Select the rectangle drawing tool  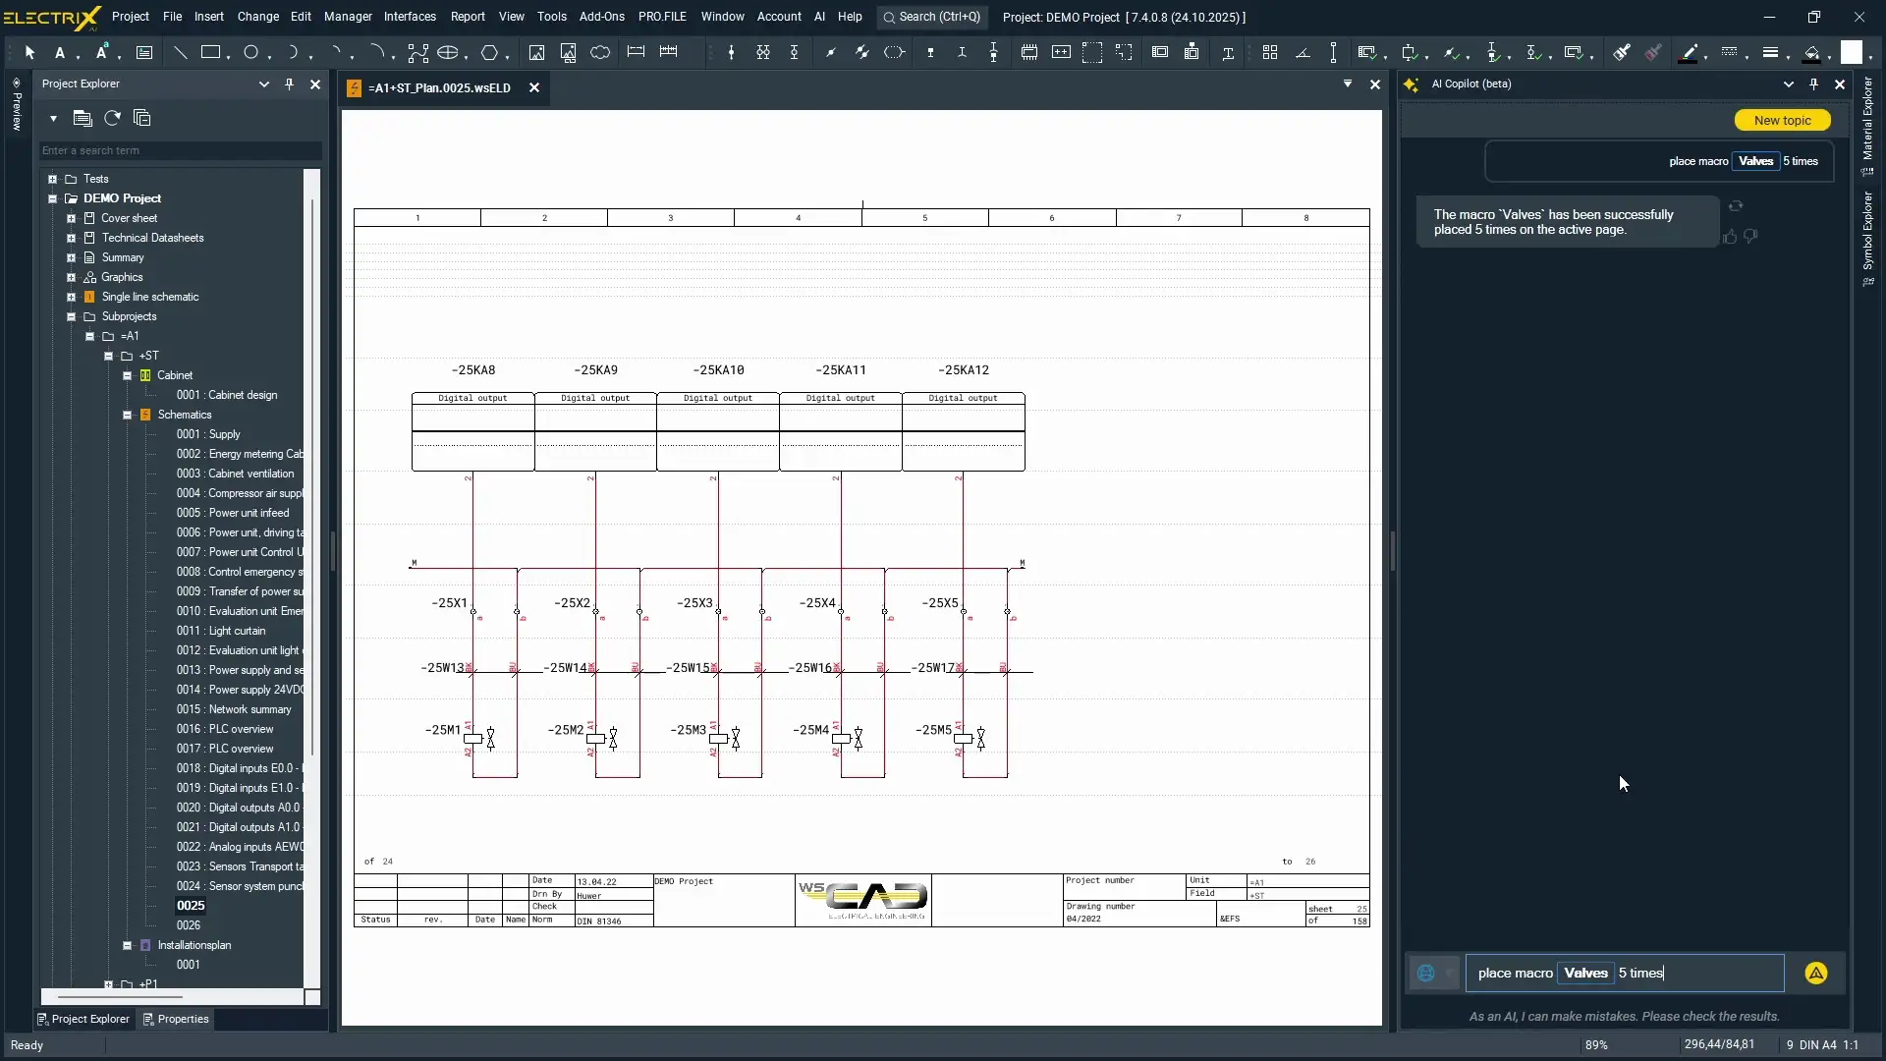point(210,53)
